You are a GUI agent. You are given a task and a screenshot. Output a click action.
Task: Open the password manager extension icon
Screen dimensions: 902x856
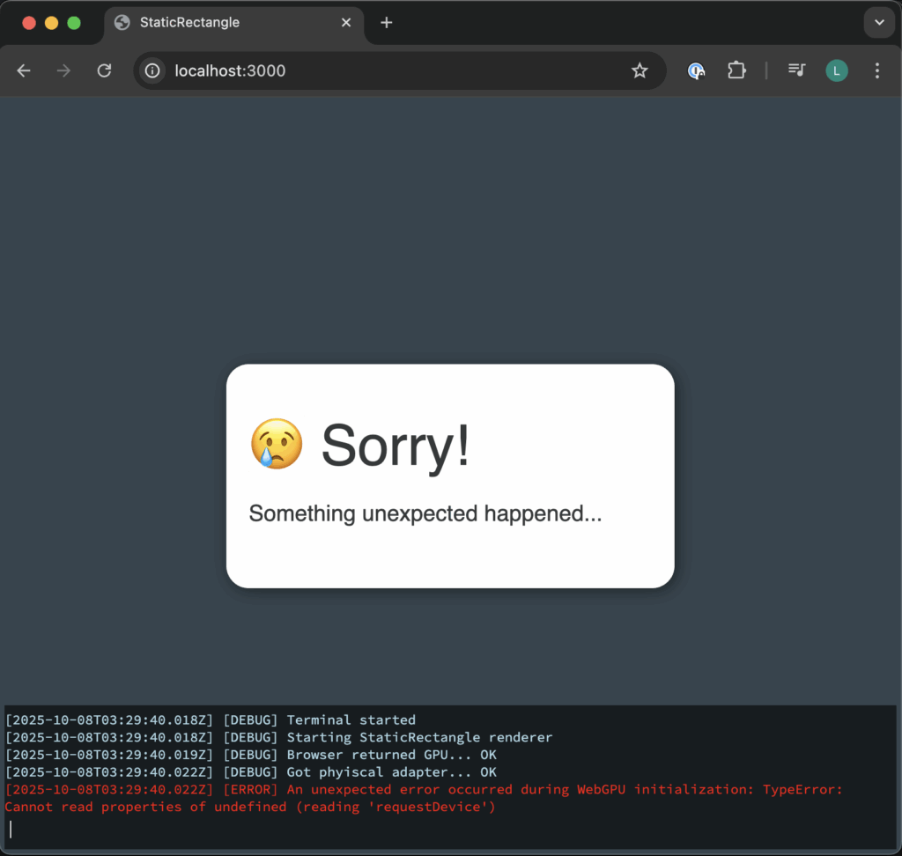[x=696, y=70]
